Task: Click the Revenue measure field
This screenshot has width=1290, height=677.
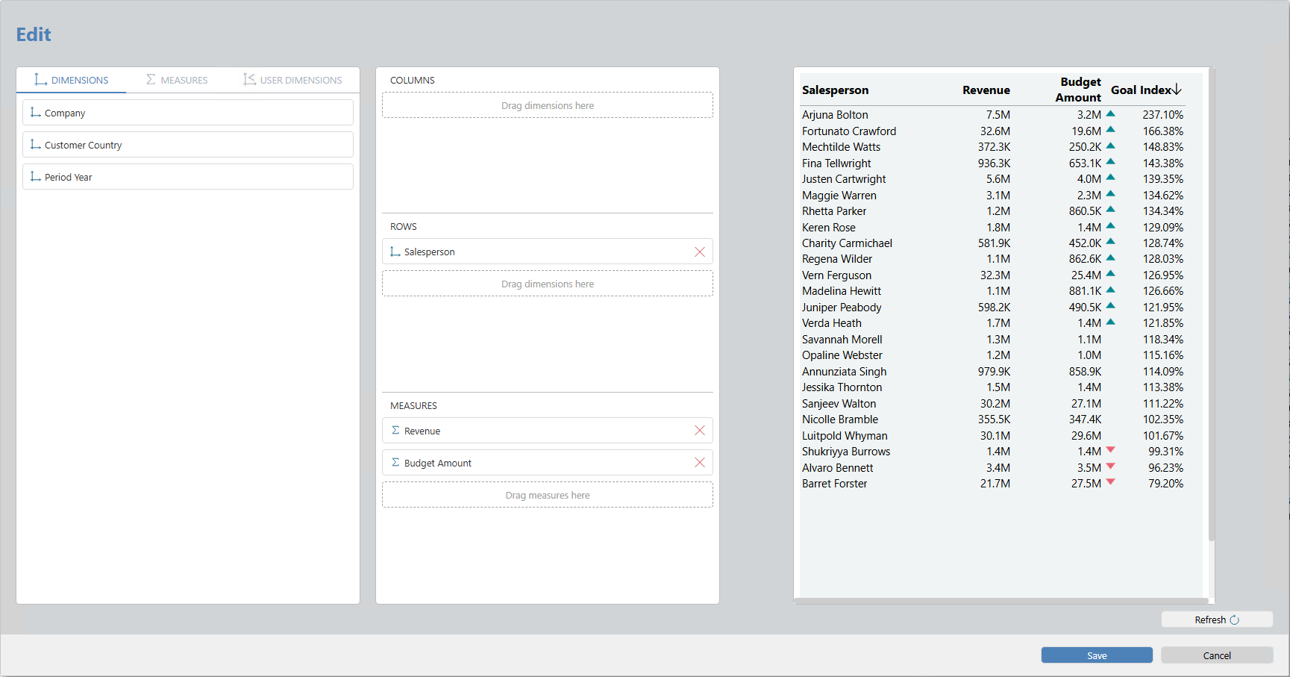Action: (x=548, y=431)
